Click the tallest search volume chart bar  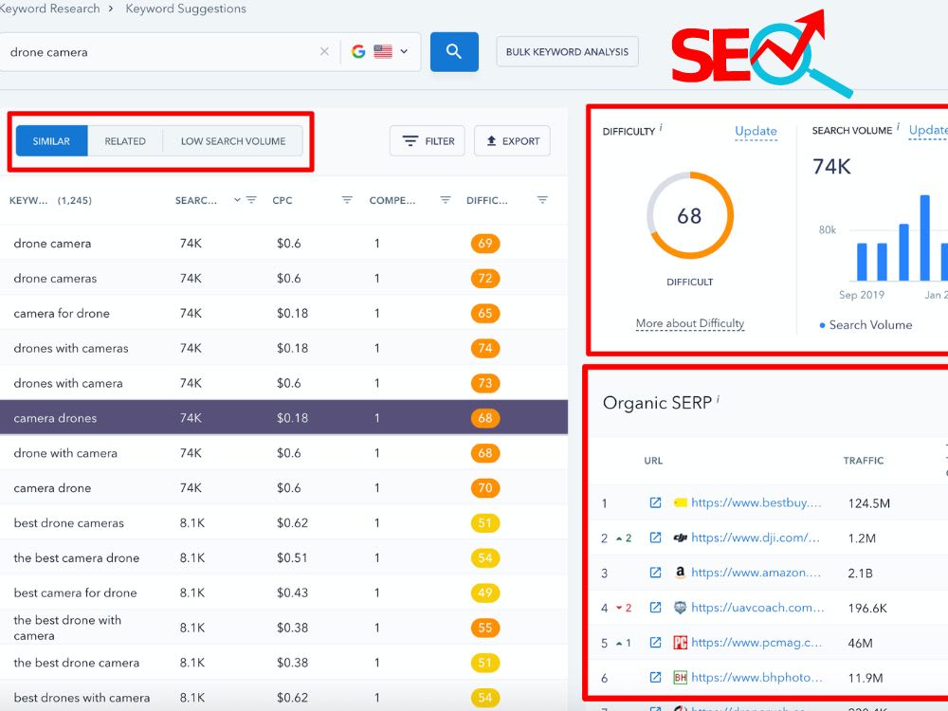point(924,238)
